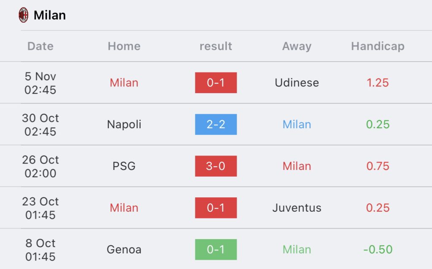Click the Home column header
The width and height of the screenshot is (432, 269).
(124, 46)
